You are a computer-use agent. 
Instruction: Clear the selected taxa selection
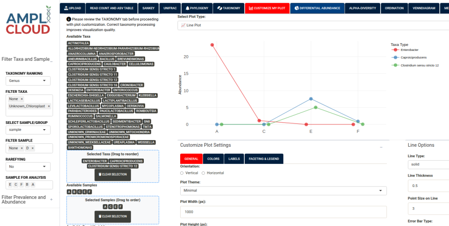click(x=113, y=175)
